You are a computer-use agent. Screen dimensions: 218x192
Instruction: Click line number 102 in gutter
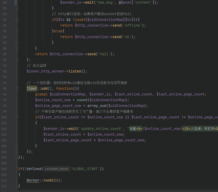click(x=4, y=129)
